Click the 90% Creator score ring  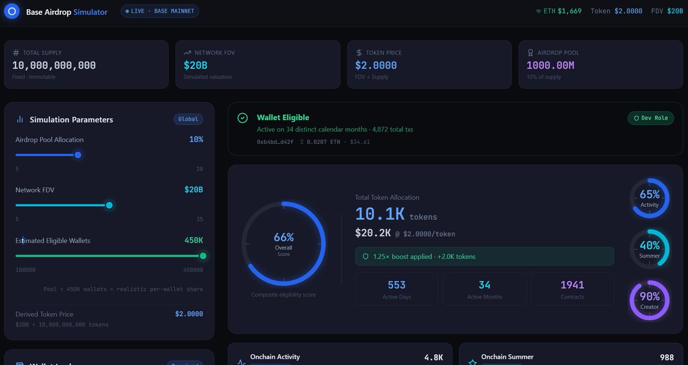(x=650, y=300)
